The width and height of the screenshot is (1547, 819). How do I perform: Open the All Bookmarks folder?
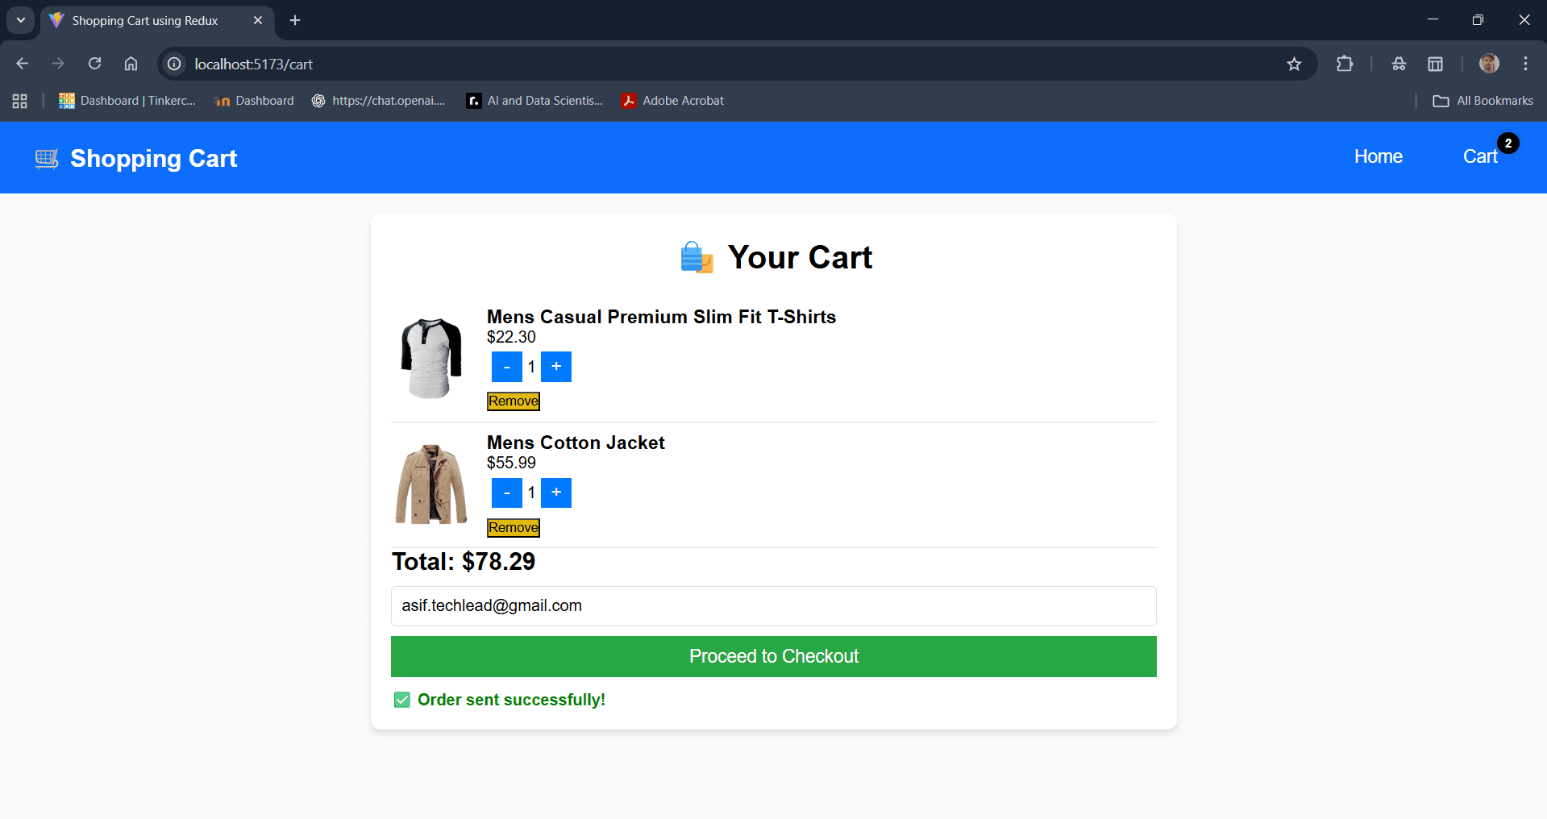click(x=1482, y=100)
